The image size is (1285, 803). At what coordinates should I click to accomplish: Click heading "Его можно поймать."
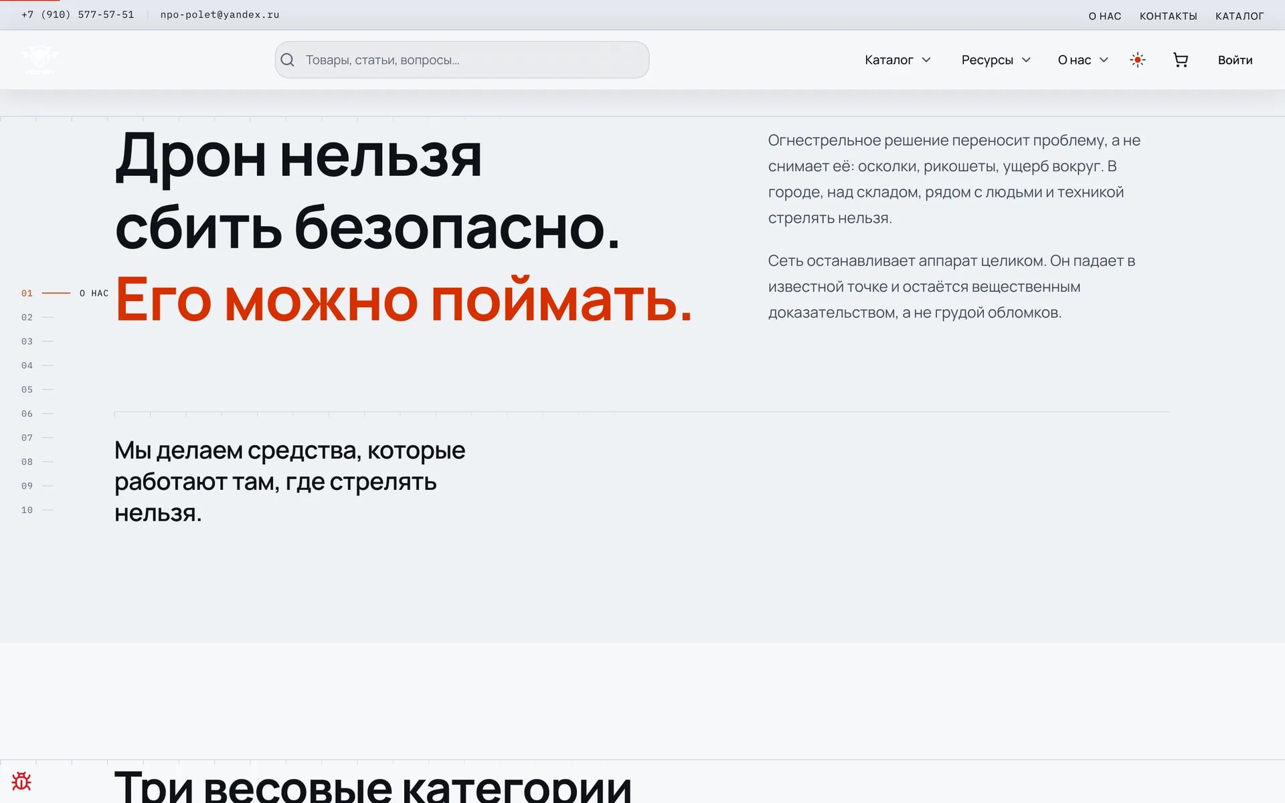(404, 300)
